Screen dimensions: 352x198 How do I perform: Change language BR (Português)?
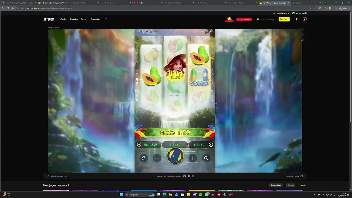tap(299, 13)
